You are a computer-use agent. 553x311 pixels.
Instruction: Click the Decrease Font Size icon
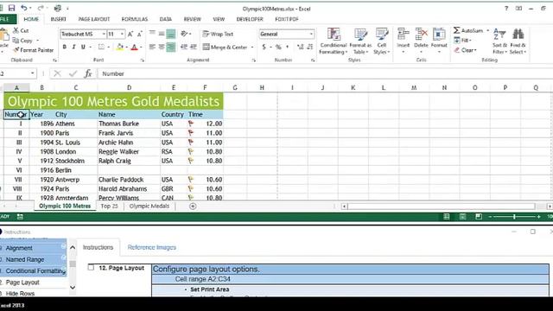coord(140,35)
